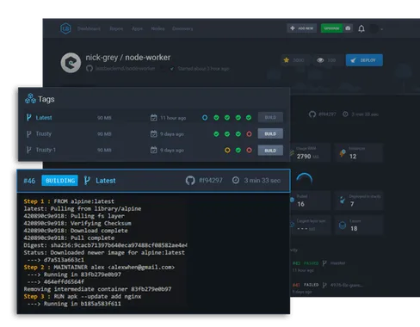Click clock icon on background page duration
Screen dimensions: 420x327
coord(345,114)
